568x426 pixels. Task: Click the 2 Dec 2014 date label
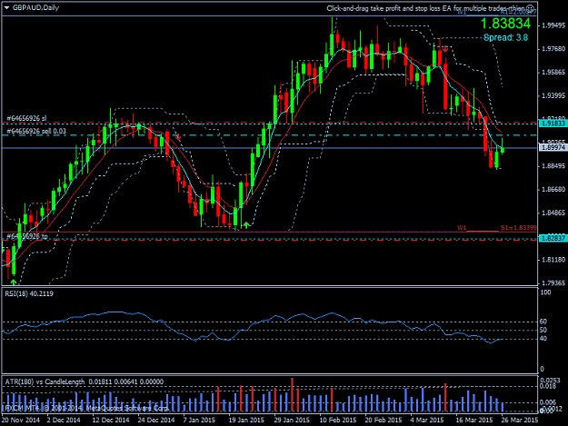[x=64, y=420]
